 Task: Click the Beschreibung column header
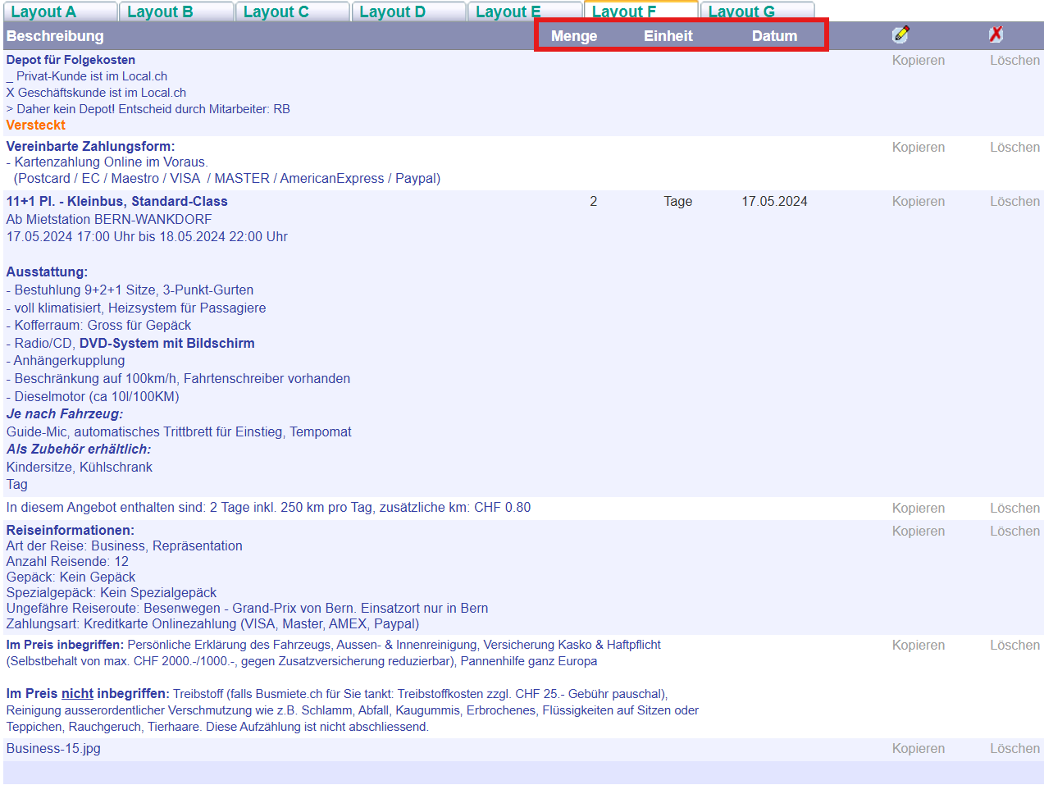55,36
